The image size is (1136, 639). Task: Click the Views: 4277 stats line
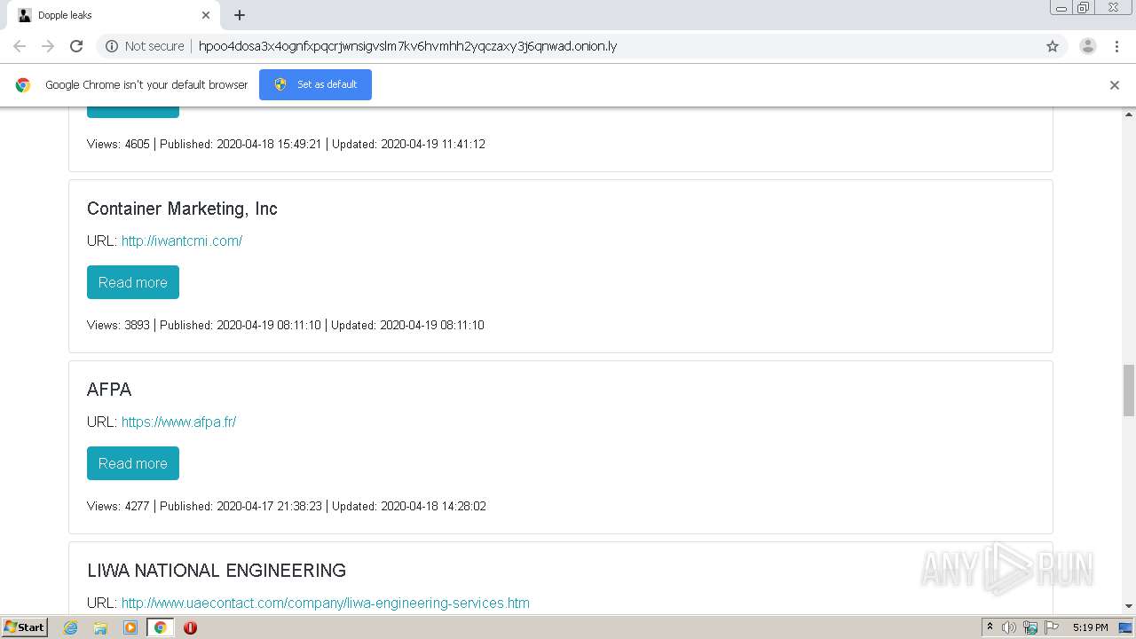pyautogui.click(x=287, y=506)
